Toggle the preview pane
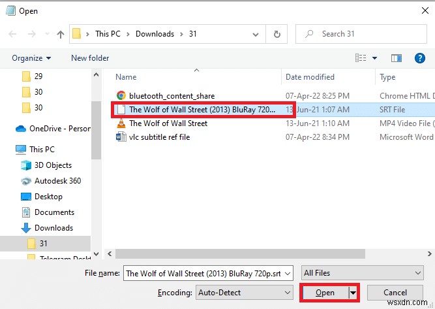 tap(397, 58)
